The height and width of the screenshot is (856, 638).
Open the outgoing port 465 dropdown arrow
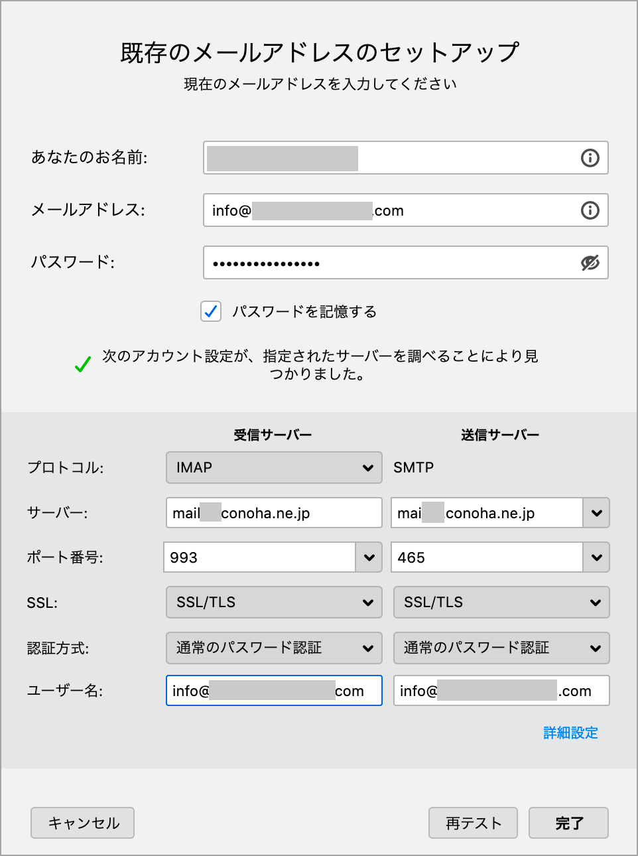coord(596,557)
